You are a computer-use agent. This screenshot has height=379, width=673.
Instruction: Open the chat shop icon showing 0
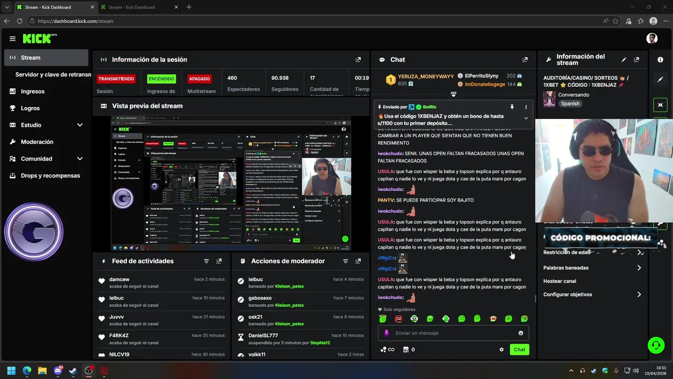[x=409, y=350]
